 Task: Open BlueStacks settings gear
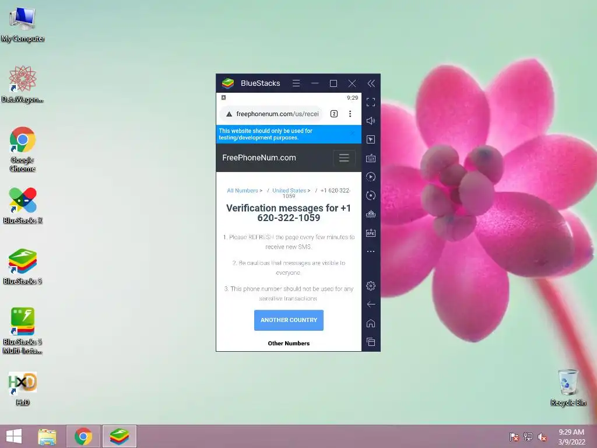[x=371, y=286]
